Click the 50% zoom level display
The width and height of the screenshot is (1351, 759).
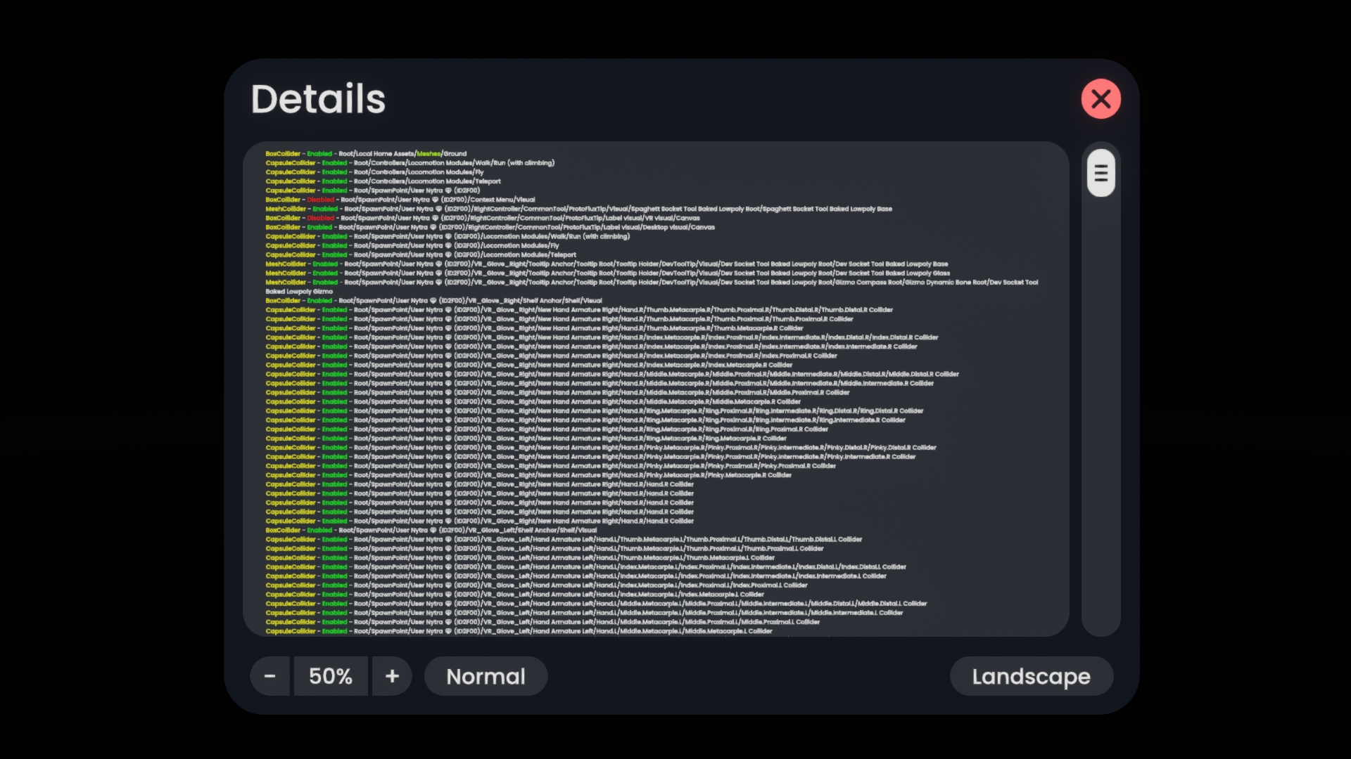(x=331, y=676)
